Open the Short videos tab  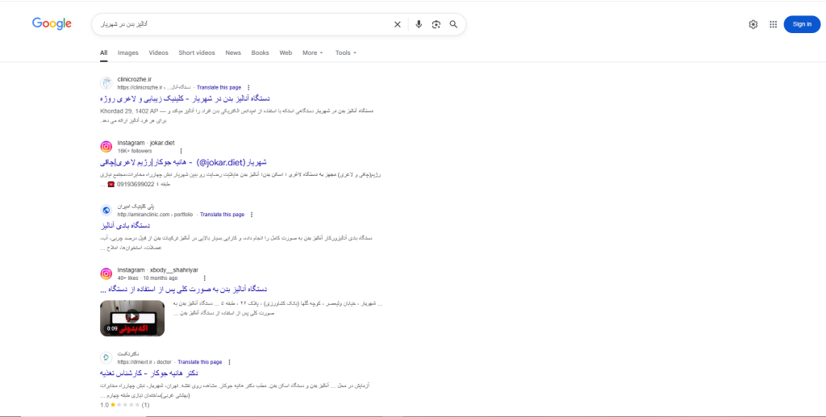point(197,52)
